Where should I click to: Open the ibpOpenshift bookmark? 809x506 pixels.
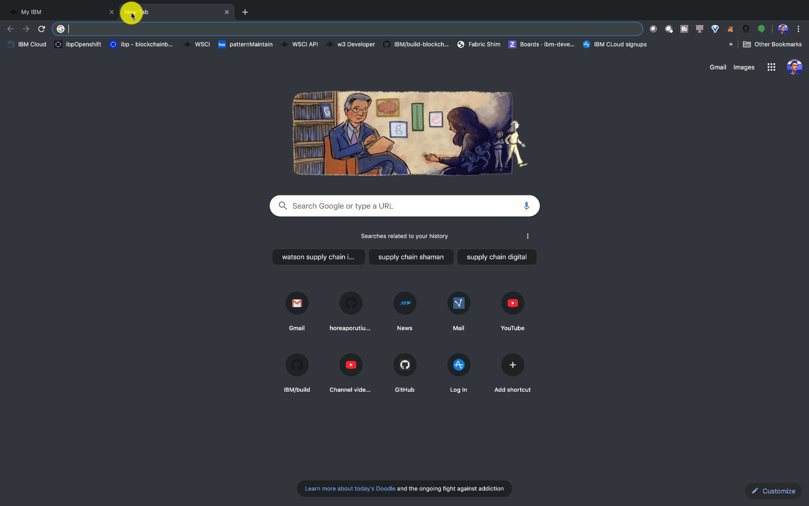point(78,45)
